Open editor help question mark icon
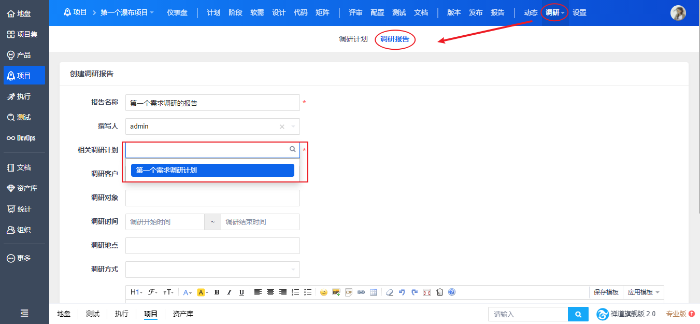 [x=452, y=292]
